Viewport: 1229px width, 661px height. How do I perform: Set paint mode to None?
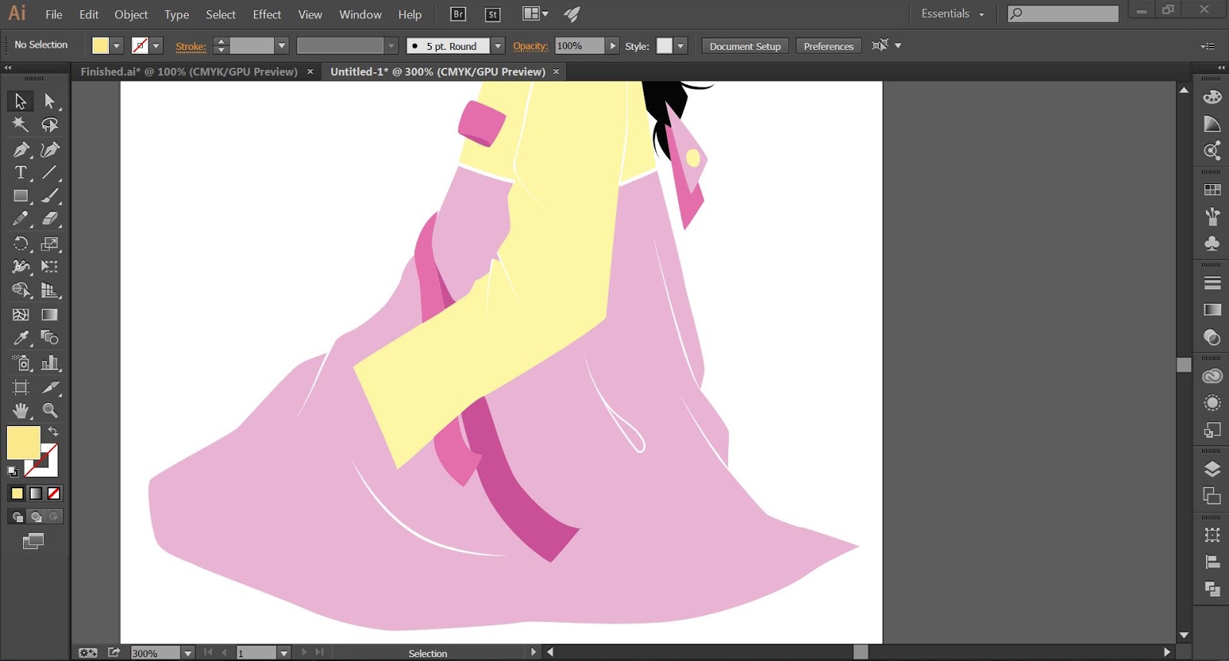point(54,494)
